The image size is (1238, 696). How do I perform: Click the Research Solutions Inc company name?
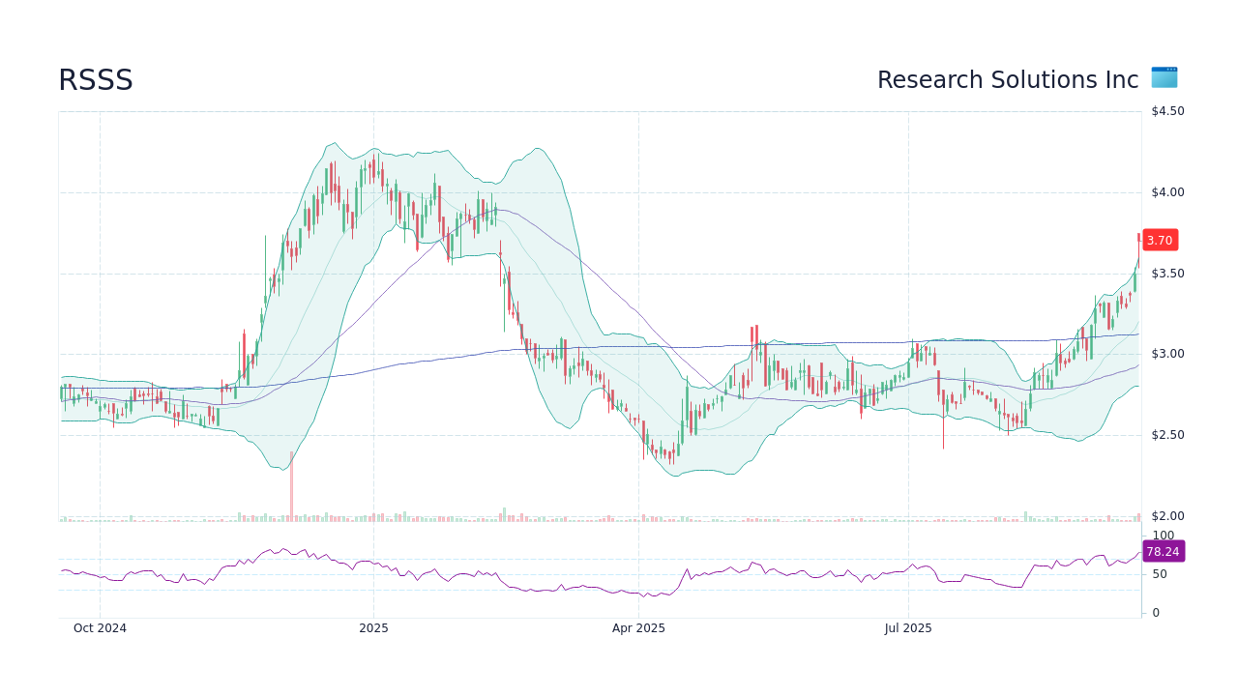coord(1008,80)
